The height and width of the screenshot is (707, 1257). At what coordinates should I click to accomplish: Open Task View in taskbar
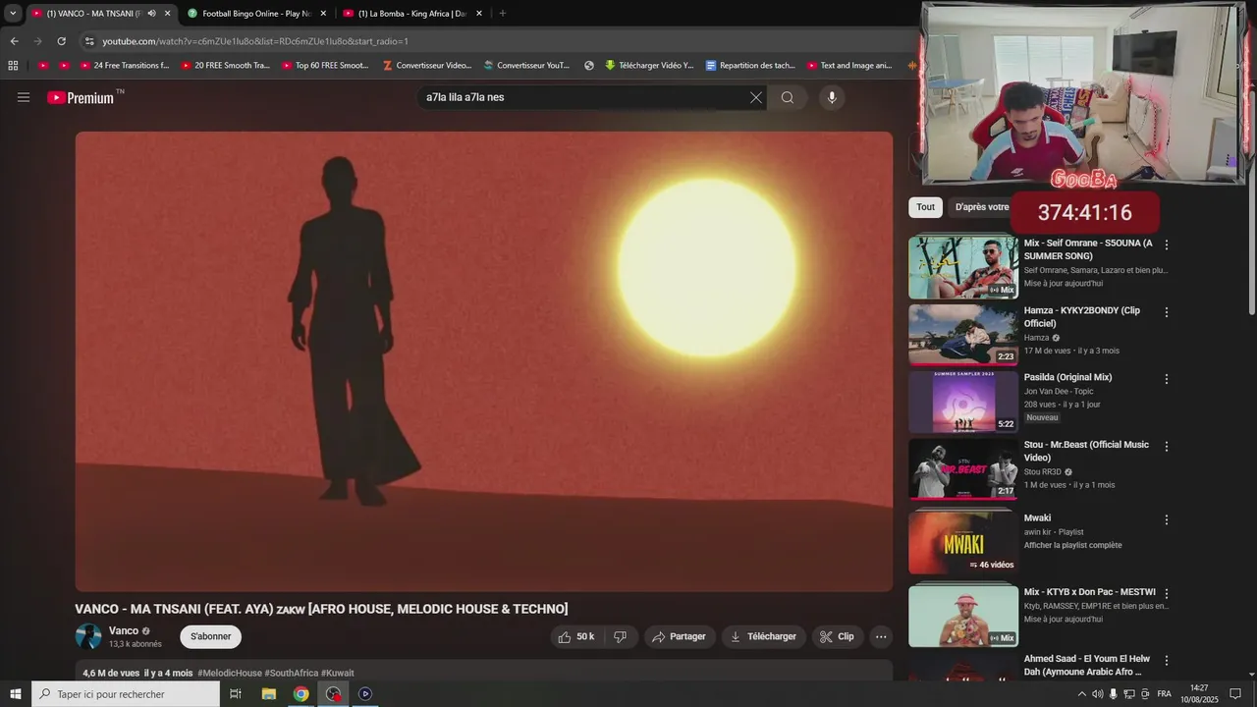pos(236,693)
